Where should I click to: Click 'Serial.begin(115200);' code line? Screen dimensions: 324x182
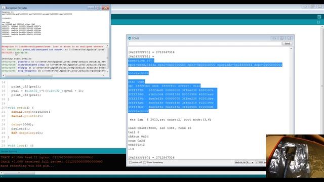pos(30,112)
